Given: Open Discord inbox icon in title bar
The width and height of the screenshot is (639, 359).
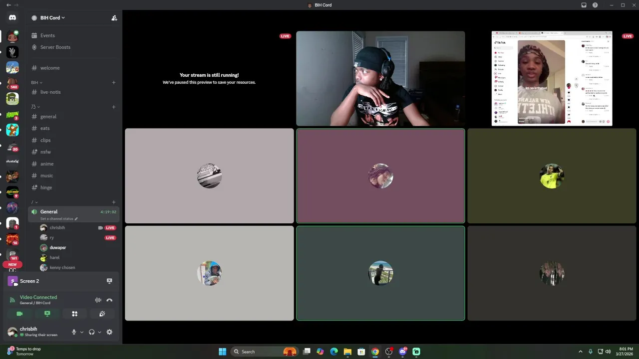Looking at the screenshot, I should (584, 5).
